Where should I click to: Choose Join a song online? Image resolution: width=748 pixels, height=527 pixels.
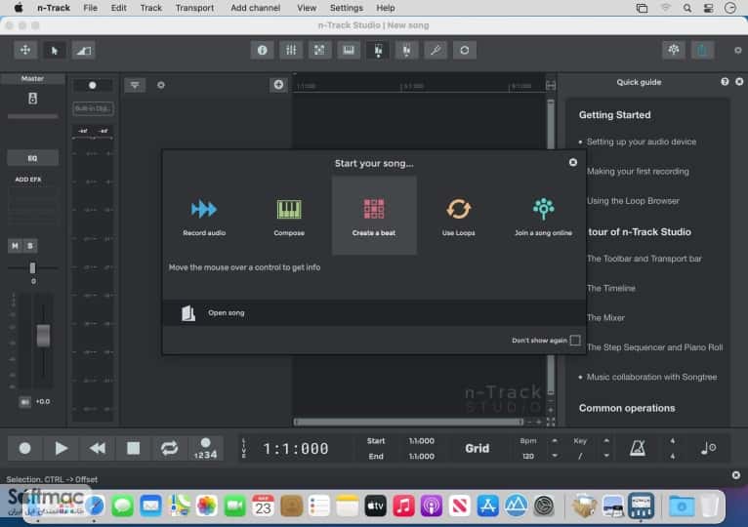(543, 216)
